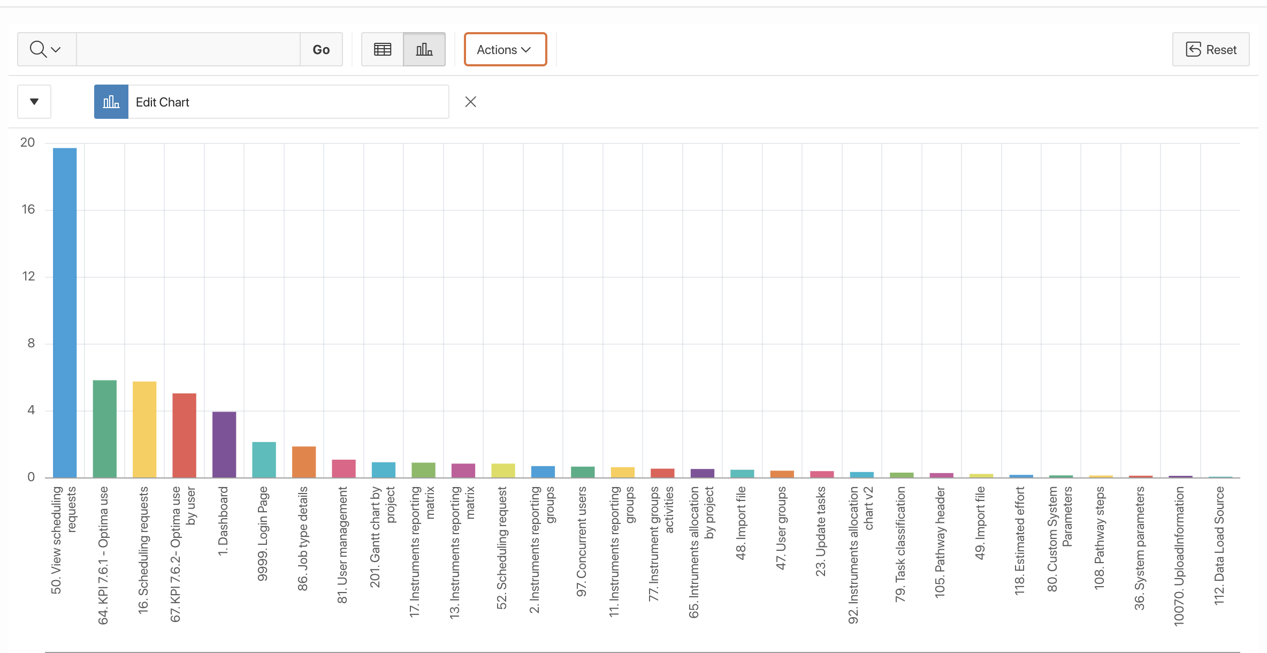
Task: Switch to the report grid view icon
Action: pos(383,49)
